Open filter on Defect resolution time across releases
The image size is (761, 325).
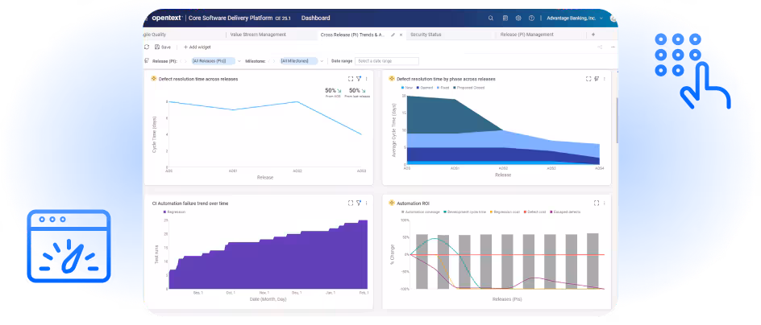(x=359, y=79)
